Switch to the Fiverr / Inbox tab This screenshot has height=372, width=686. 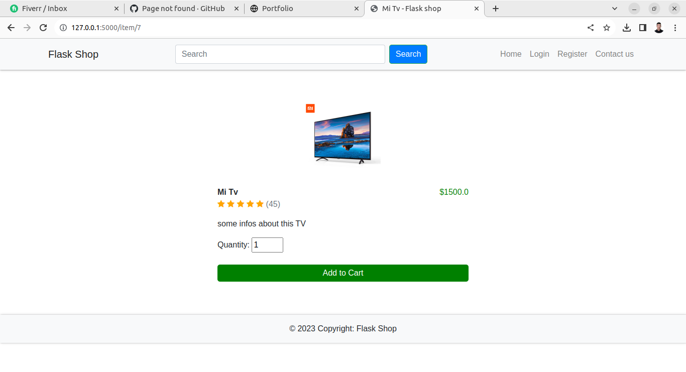60,9
